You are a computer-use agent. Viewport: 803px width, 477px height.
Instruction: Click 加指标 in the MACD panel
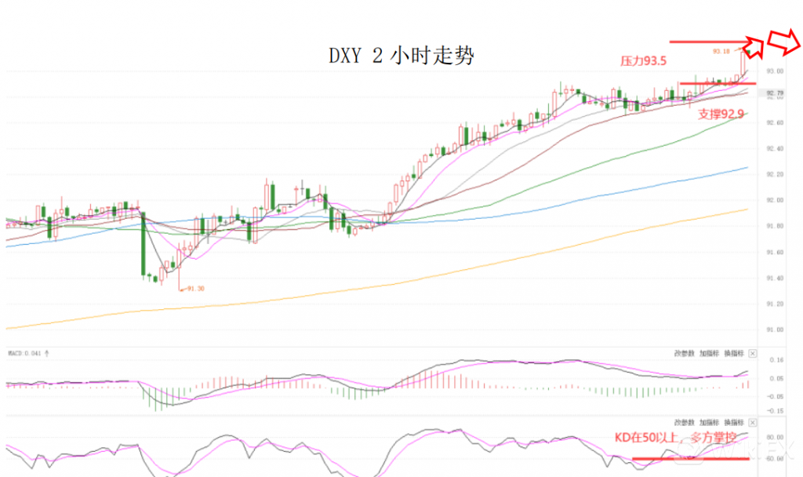[710, 353]
